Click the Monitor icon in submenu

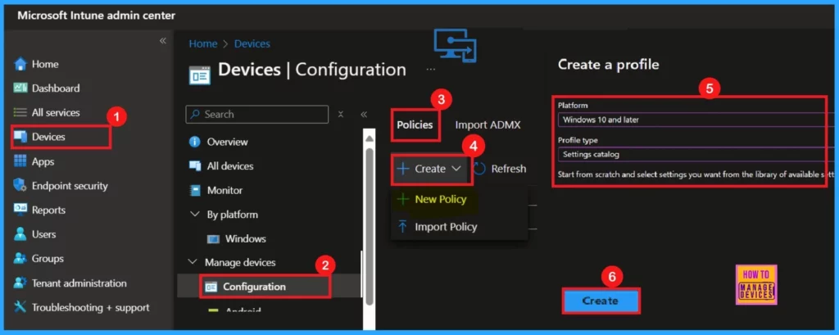pyautogui.click(x=195, y=190)
